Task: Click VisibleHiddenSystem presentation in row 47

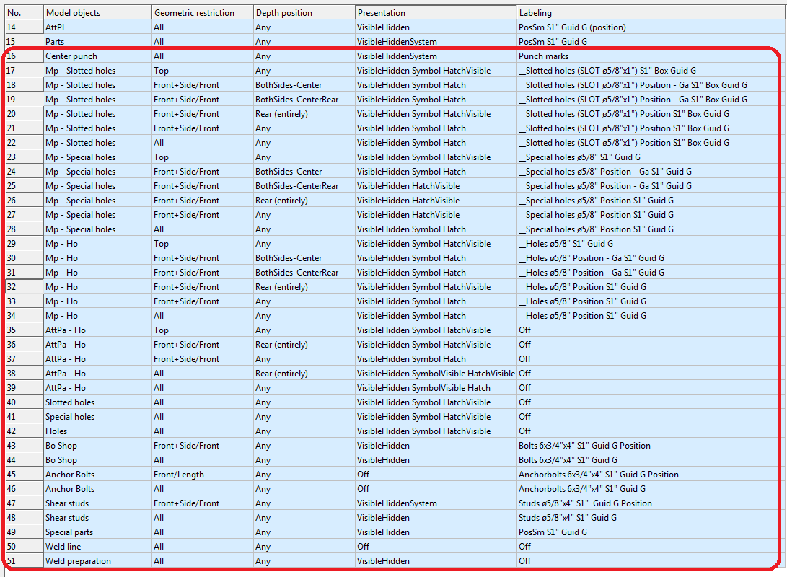Action: pos(436,503)
